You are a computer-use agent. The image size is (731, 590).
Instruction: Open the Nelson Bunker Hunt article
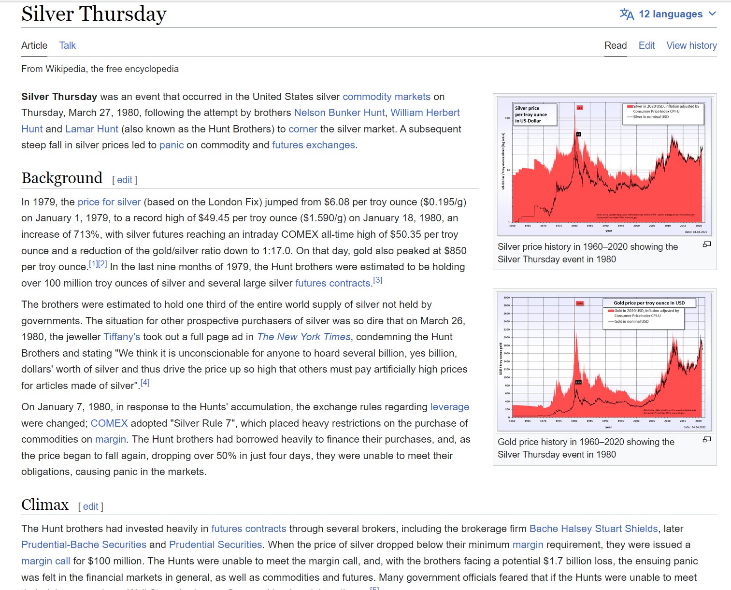(340, 113)
